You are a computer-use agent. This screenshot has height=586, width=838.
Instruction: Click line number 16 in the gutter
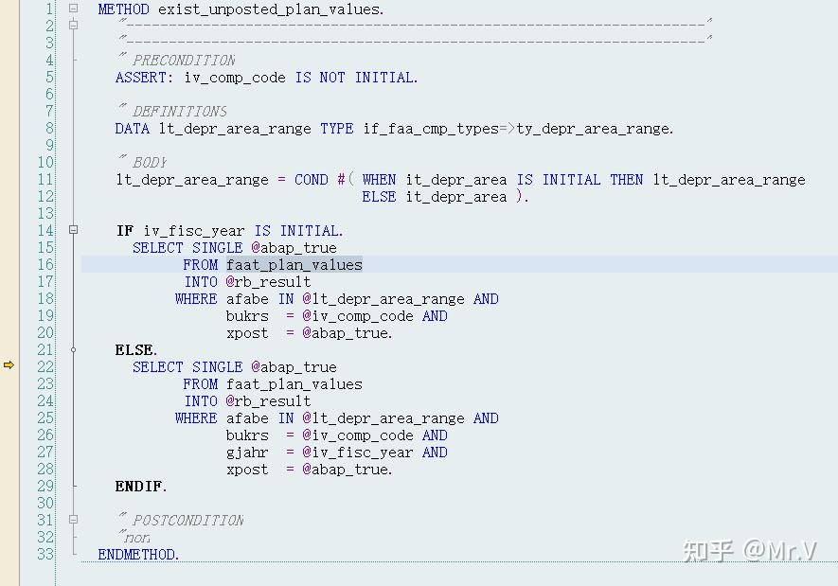[x=44, y=264]
